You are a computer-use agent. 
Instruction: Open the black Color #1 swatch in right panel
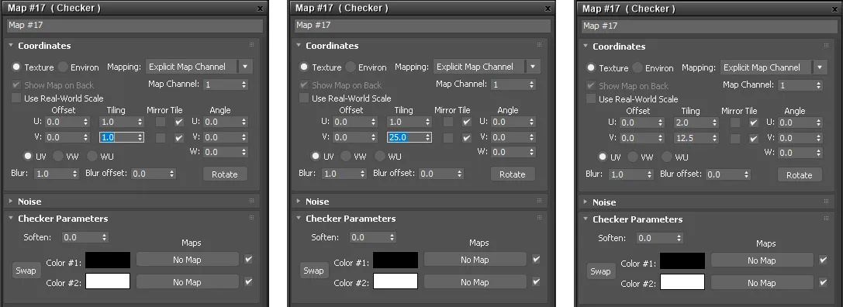click(682, 260)
